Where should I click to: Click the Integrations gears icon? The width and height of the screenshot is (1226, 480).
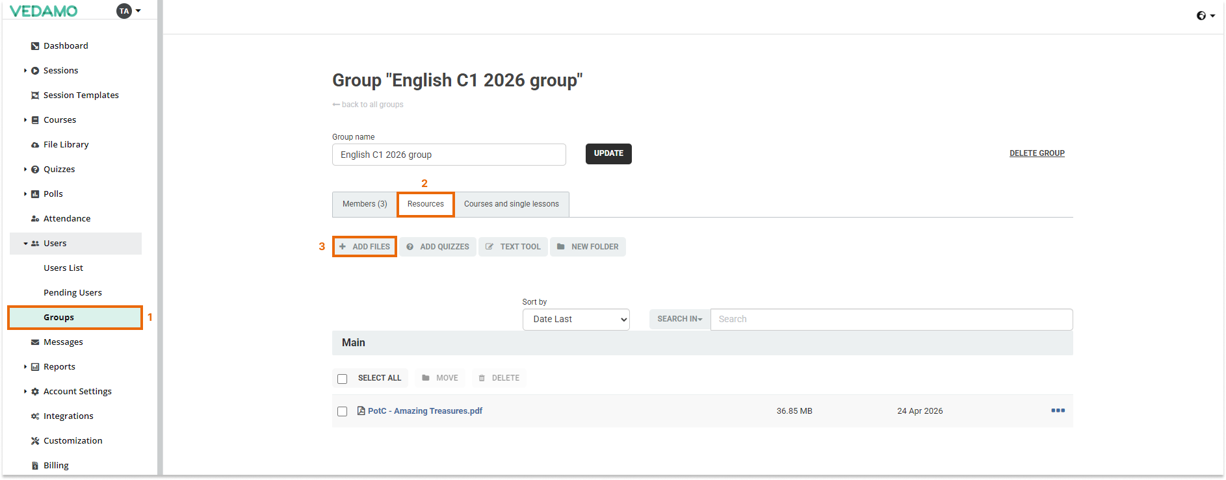pos(35,416)
